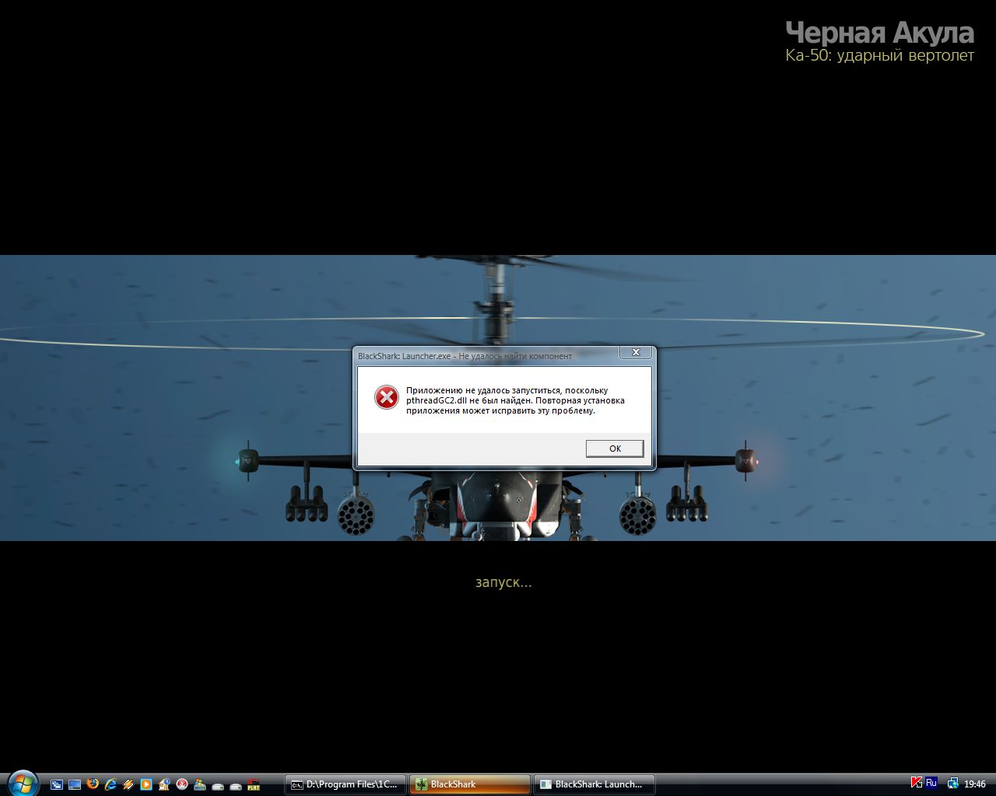Click the 'Черная Акула' title text

[879, 33]
